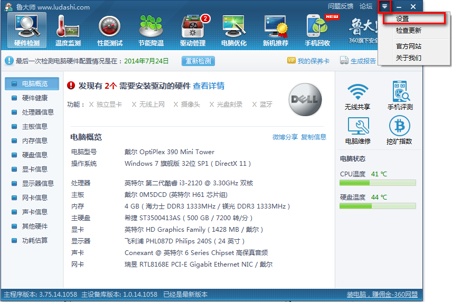Open the 电脑优化 PC optimization tool
The width and height of the screenshot is (452, 302).
click(234, 30)
